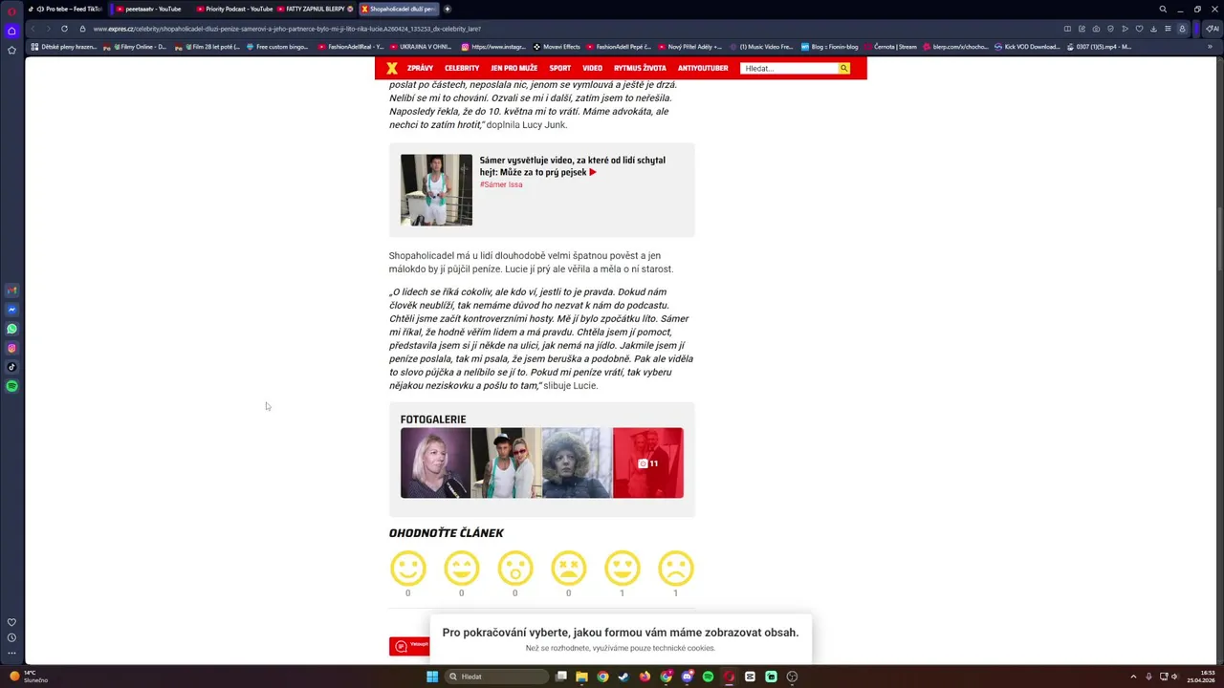
Task: Click the new tab plus button
Action: tap(448, 9)
